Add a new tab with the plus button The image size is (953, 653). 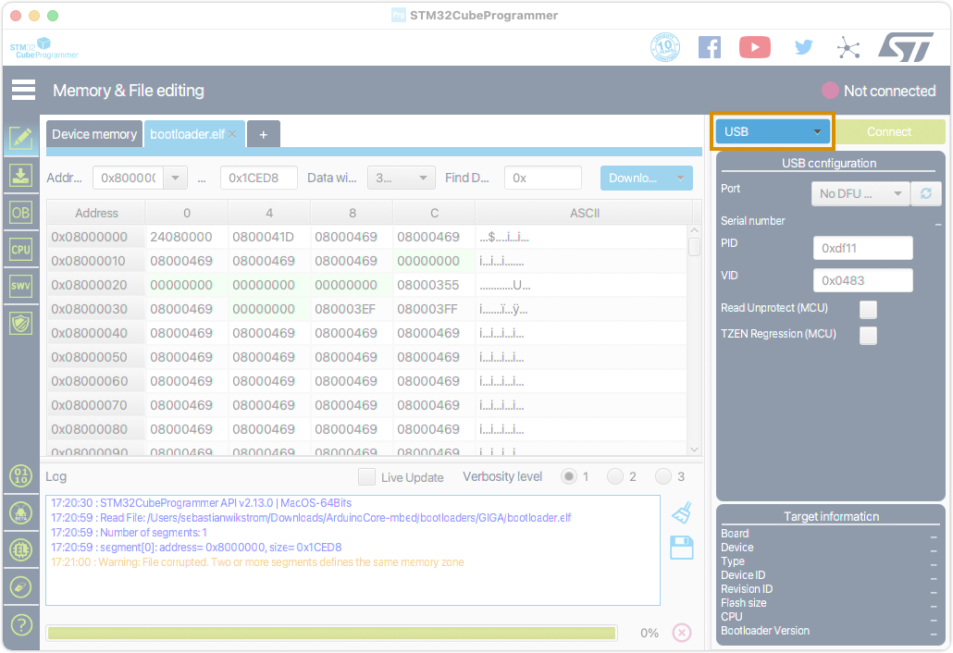(263, 134)
